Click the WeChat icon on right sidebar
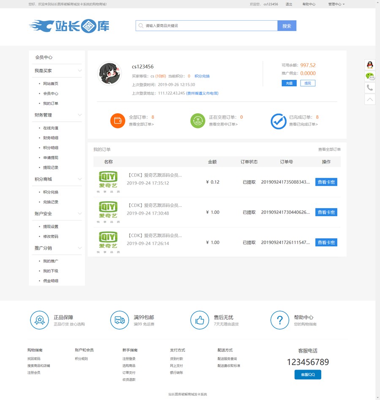This screenshot has width=380, height=400. [x=370, y=76]
